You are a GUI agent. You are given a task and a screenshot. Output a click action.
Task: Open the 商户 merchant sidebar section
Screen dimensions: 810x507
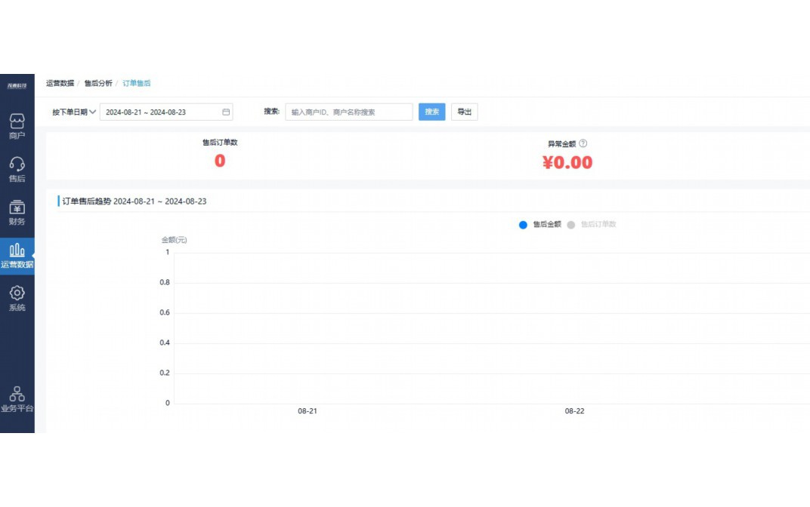click(17, 127)
